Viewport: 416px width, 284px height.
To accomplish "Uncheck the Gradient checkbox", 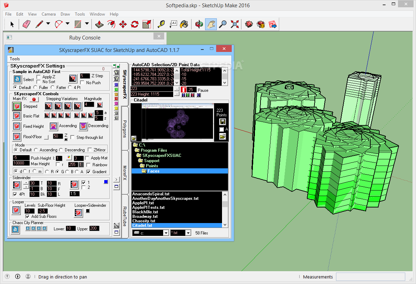I will (x=88, y=171).
